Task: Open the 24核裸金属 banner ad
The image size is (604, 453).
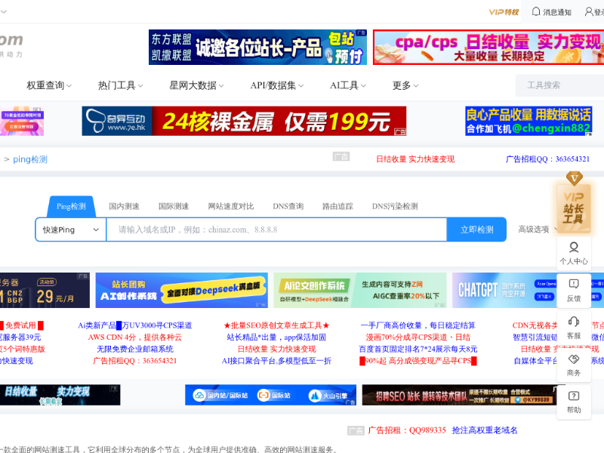Action: [244, 121]
